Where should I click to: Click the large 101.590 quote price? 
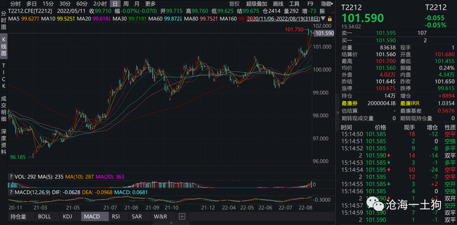pyautogui.click(x=363, y=18)
